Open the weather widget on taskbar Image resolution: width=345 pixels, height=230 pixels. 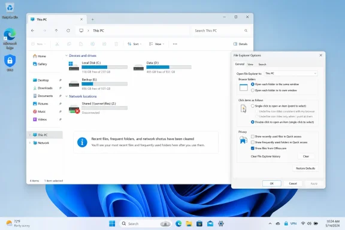18,223
